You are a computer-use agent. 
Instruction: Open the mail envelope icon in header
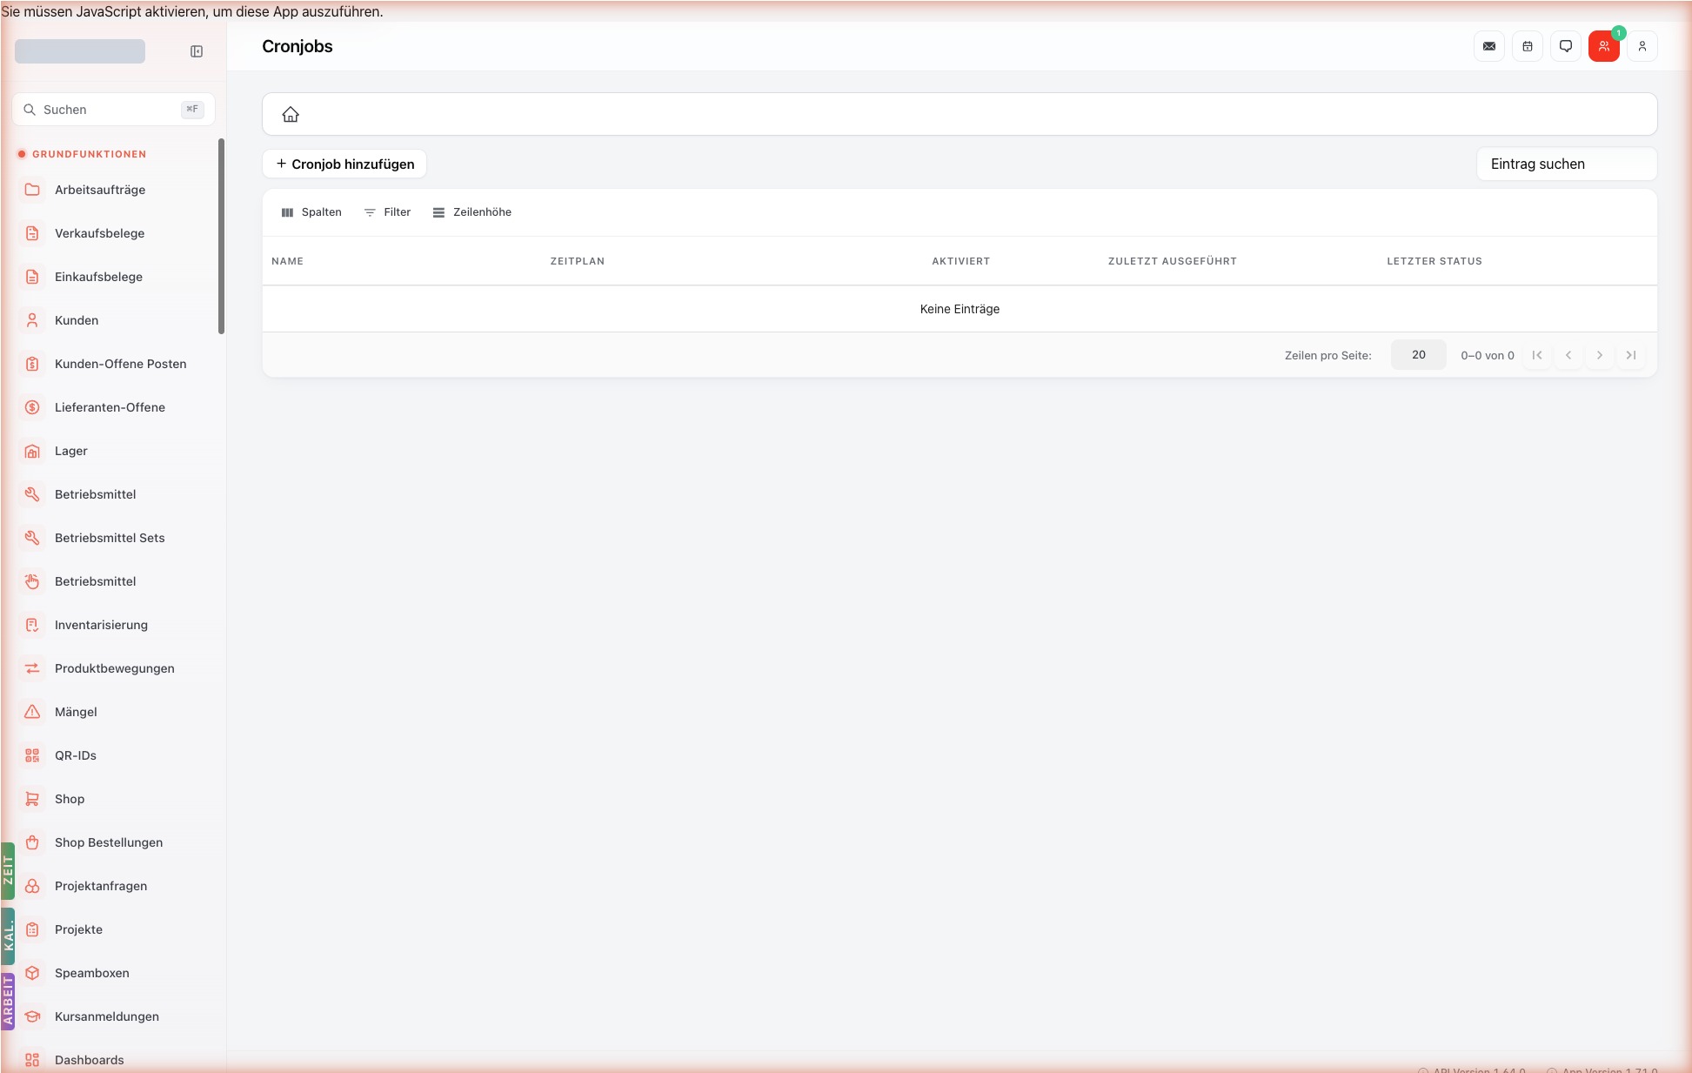(1489, 46)
